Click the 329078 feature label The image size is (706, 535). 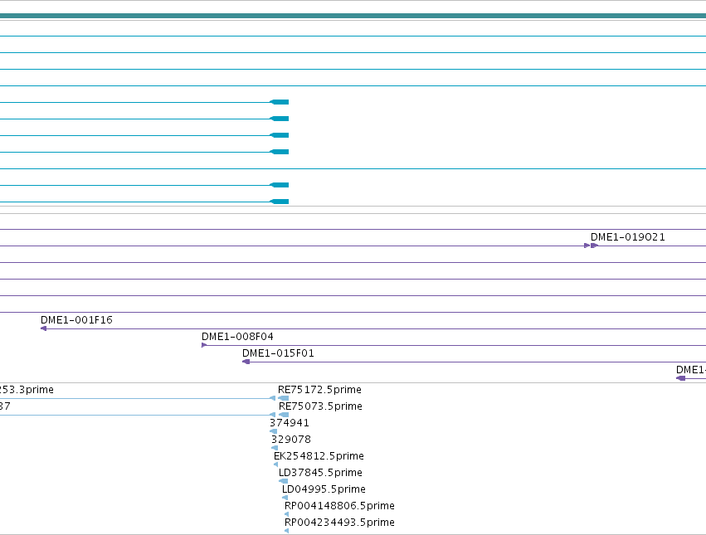[291, 440]
